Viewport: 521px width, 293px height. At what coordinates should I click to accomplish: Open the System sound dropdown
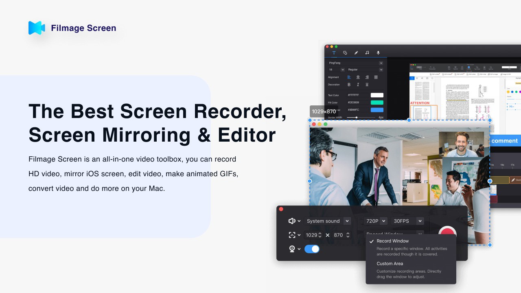(x=328, y=221)
